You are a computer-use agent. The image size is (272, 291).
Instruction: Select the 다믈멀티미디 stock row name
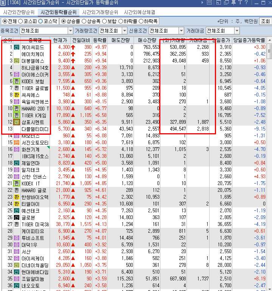(x=35, y=129)
